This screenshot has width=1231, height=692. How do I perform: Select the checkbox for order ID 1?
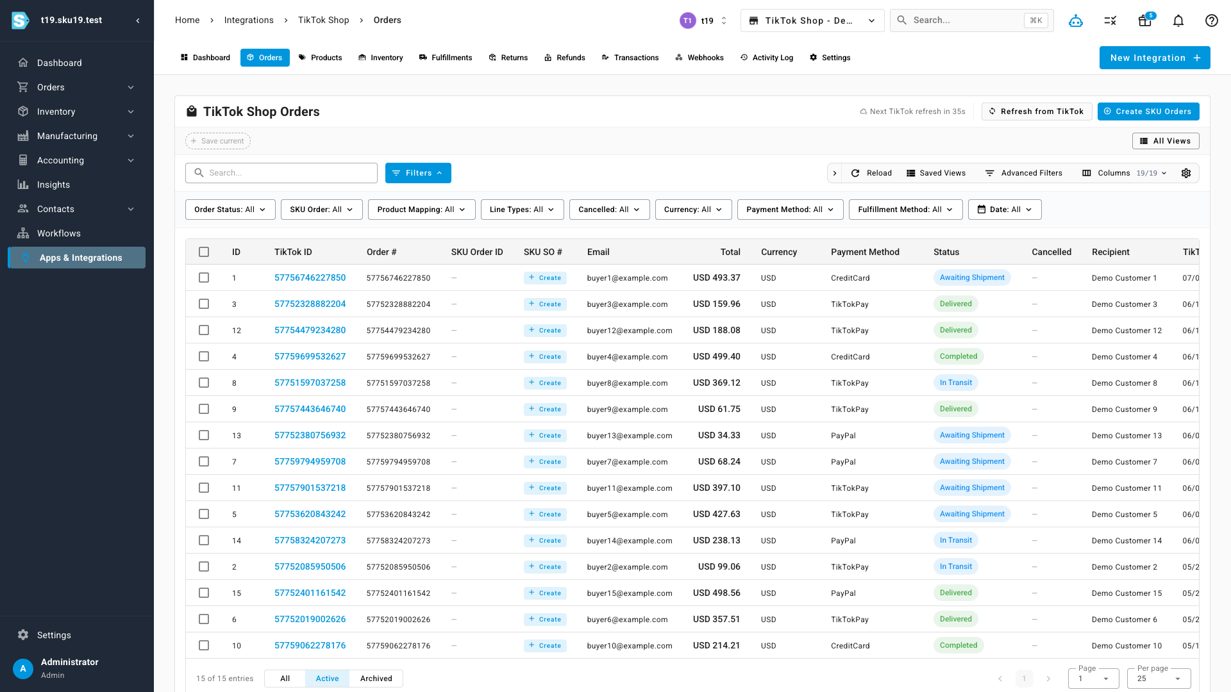click(x=204, y=277)
